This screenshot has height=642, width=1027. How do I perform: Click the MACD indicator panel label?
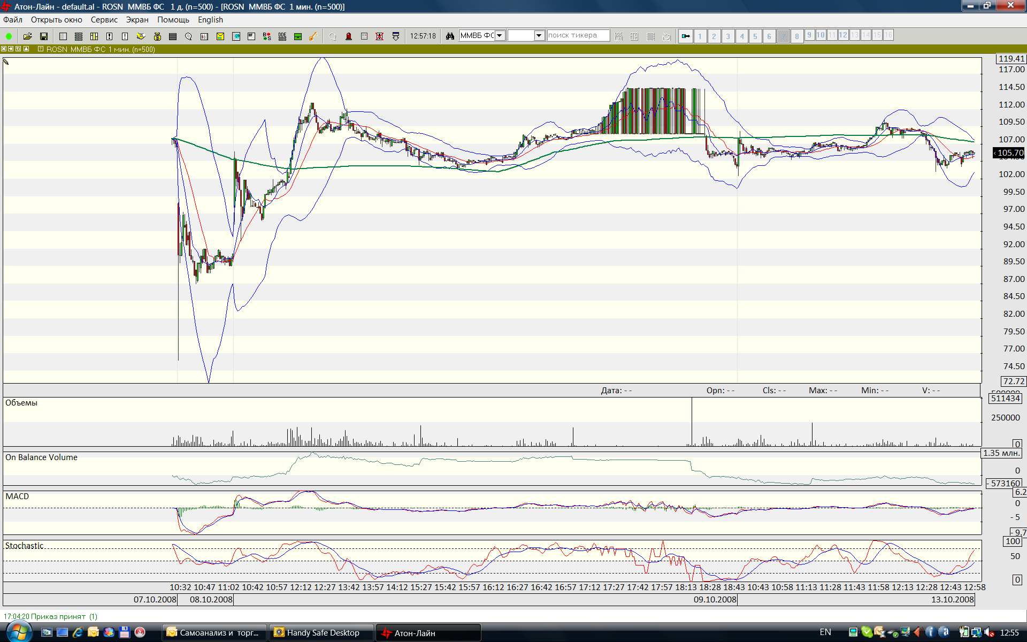[x=17, y=496]
